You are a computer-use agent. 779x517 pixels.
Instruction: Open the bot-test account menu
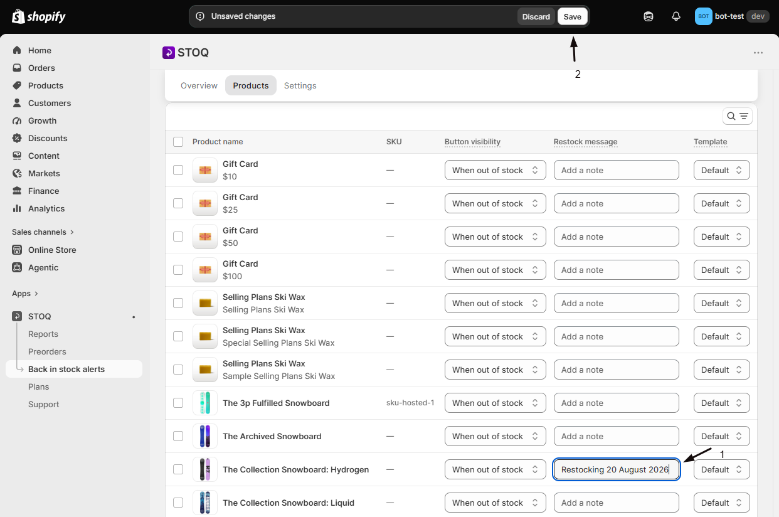(731, 16)
